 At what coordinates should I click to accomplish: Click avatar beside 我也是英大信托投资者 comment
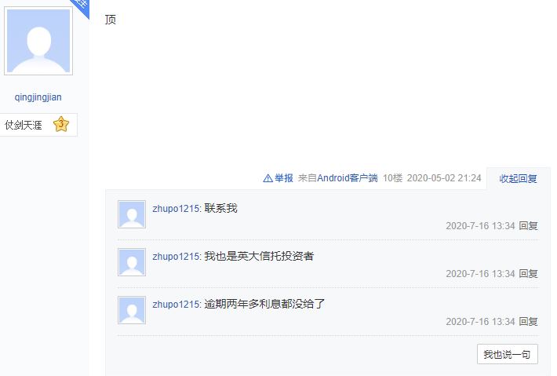[132, 262]
